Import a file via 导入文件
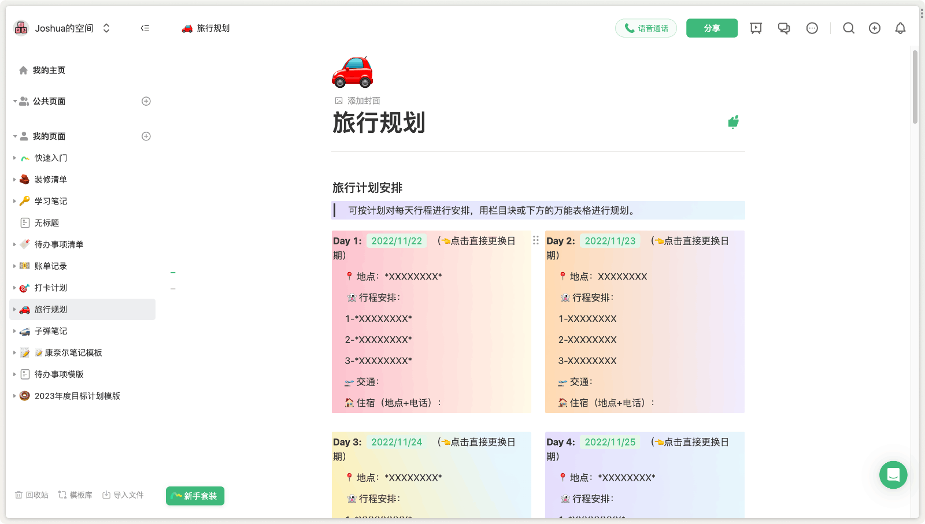The image size is (925, 524). (123, 495)
